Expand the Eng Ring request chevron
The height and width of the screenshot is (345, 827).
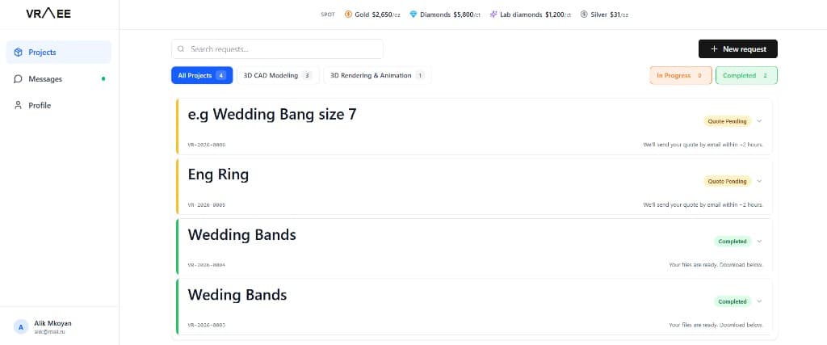[759, 181]
